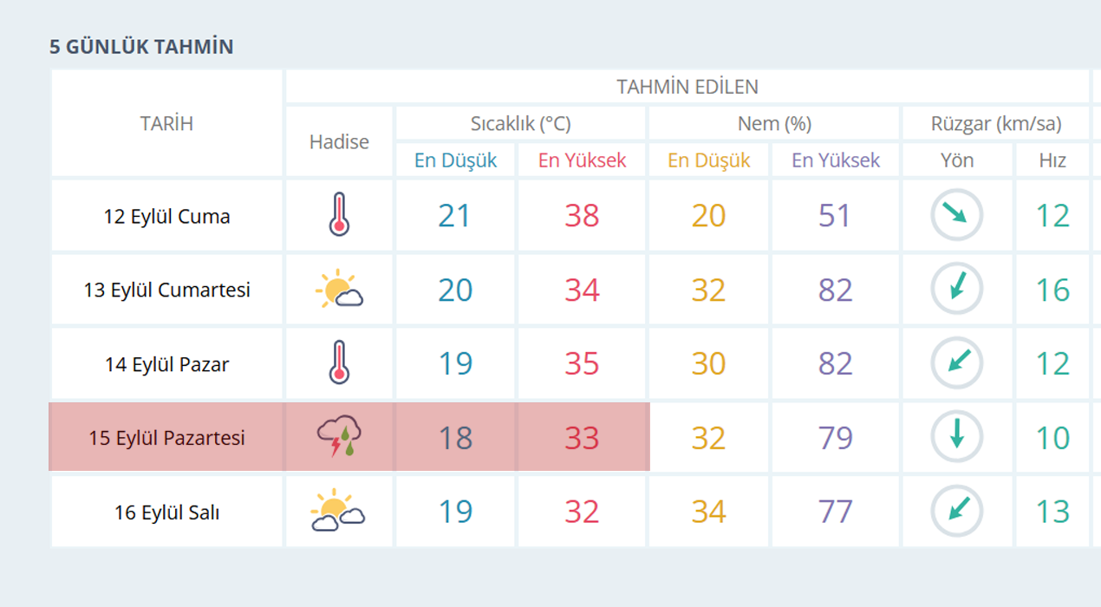Click the thermometer icon for 14 Eylül Pazar
The image size is (1101, 607).
339,363
